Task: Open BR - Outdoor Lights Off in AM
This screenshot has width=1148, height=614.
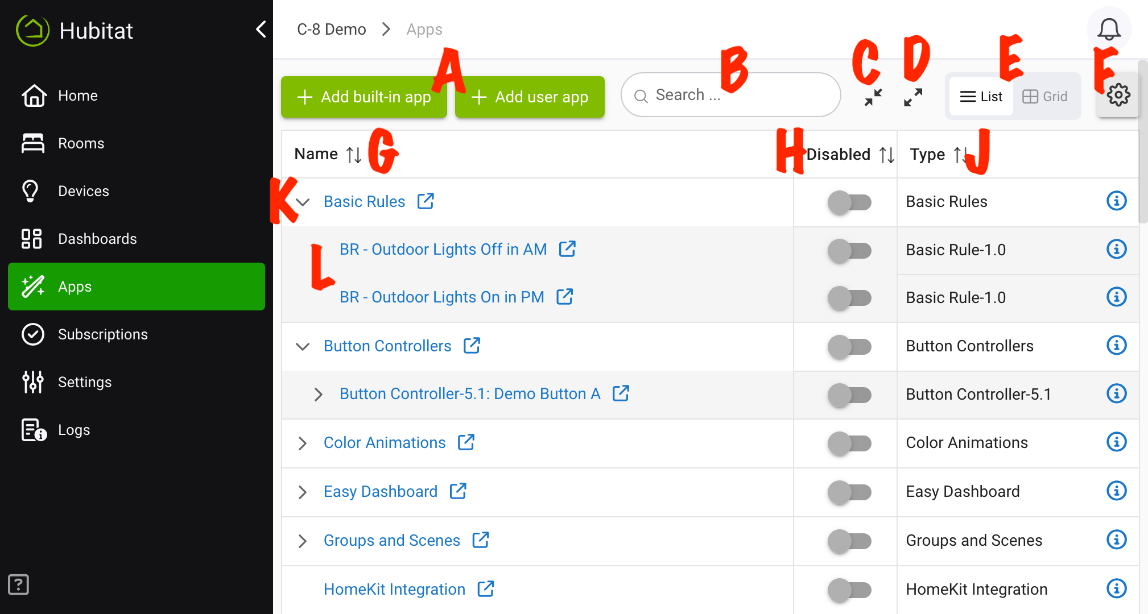Action: tap(442, 249)
